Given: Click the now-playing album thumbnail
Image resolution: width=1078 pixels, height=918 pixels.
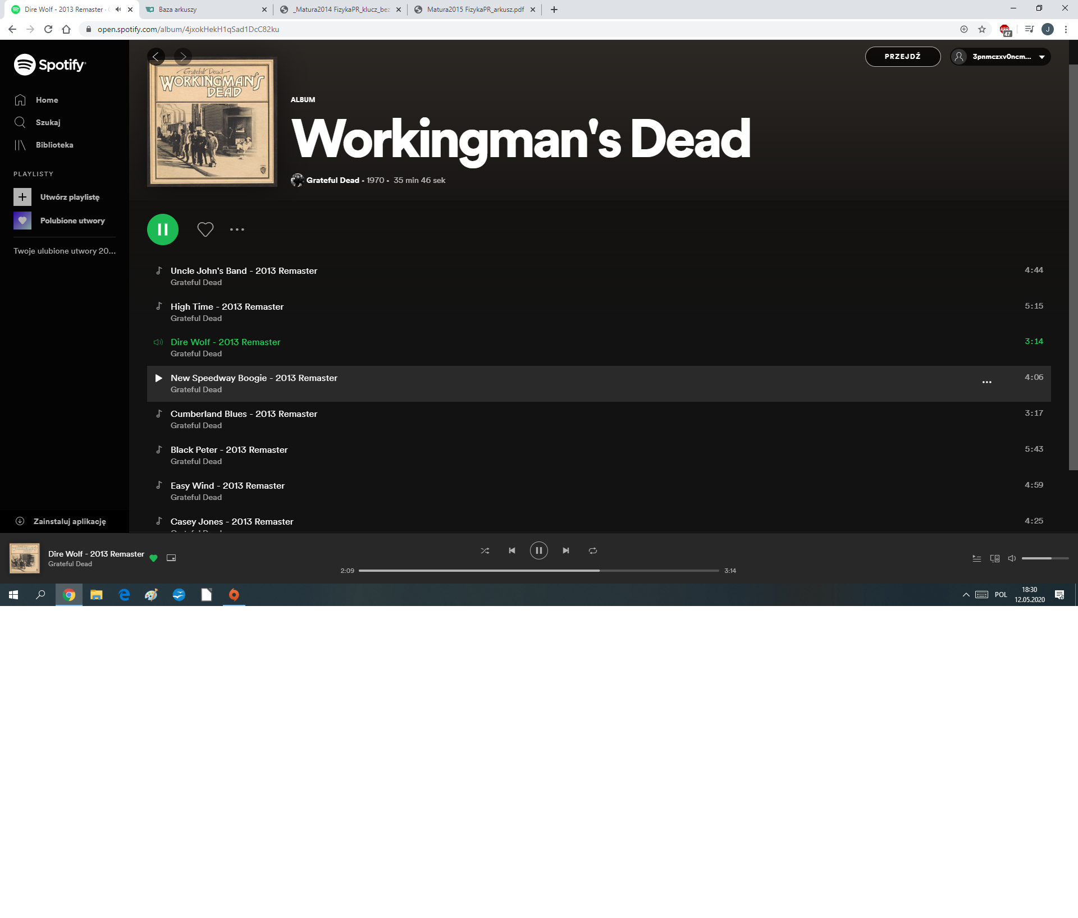Looking at the screenshot, I should pos(25,558).
